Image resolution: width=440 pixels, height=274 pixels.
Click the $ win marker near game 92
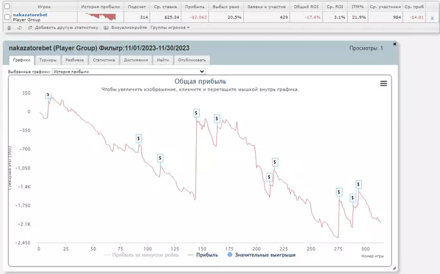pos(139,138)
